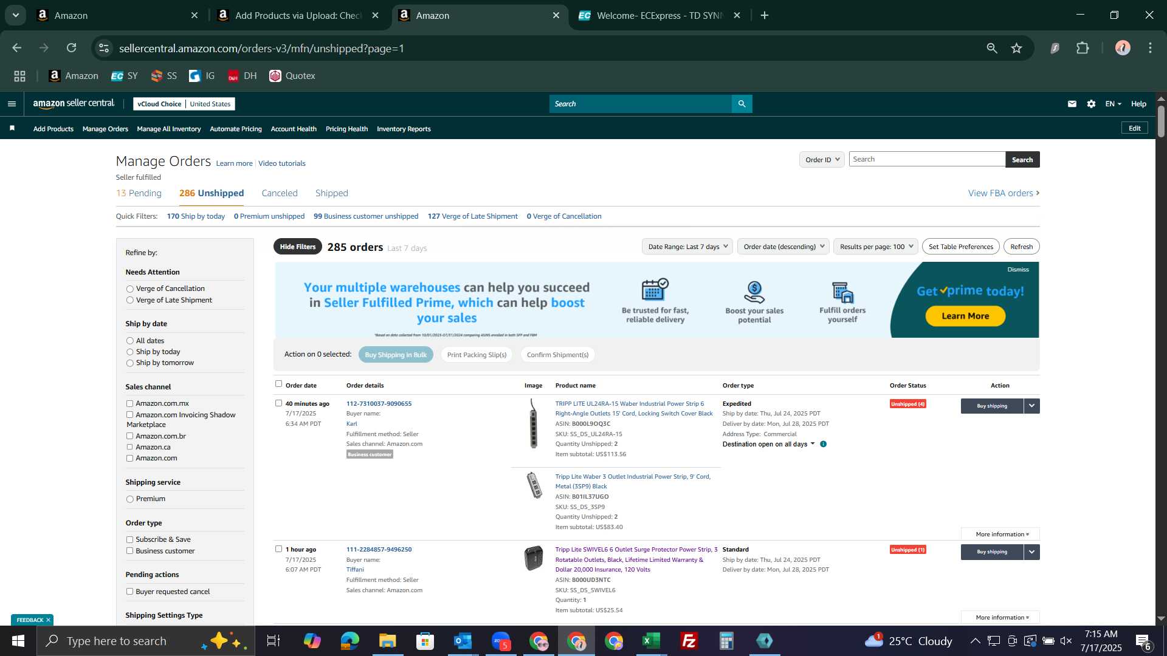This screenshot has height=656, width=1167.
Task: Open the Date Range Last 7 days dropdown
Action: coord(687,247)
